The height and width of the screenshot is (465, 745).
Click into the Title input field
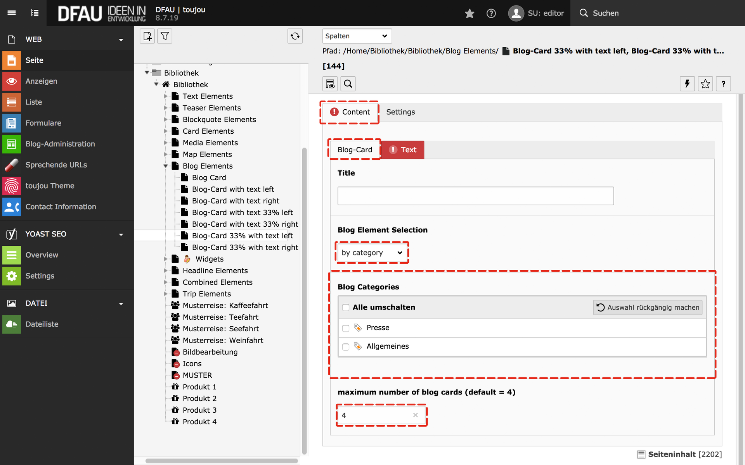[475, 196]
